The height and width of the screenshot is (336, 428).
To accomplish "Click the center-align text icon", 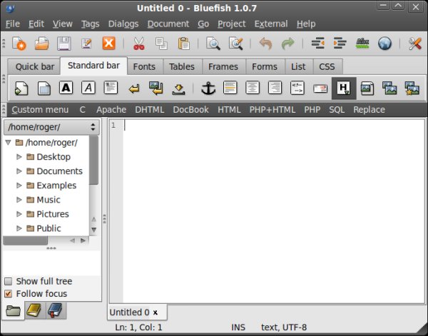I will [x=253, y=88].
